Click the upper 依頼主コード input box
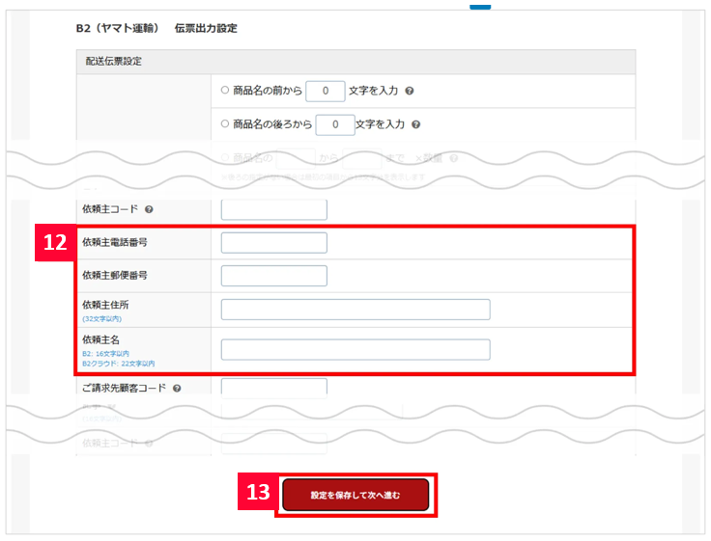This screenshot has width=711, height=541. pos(273,209)
